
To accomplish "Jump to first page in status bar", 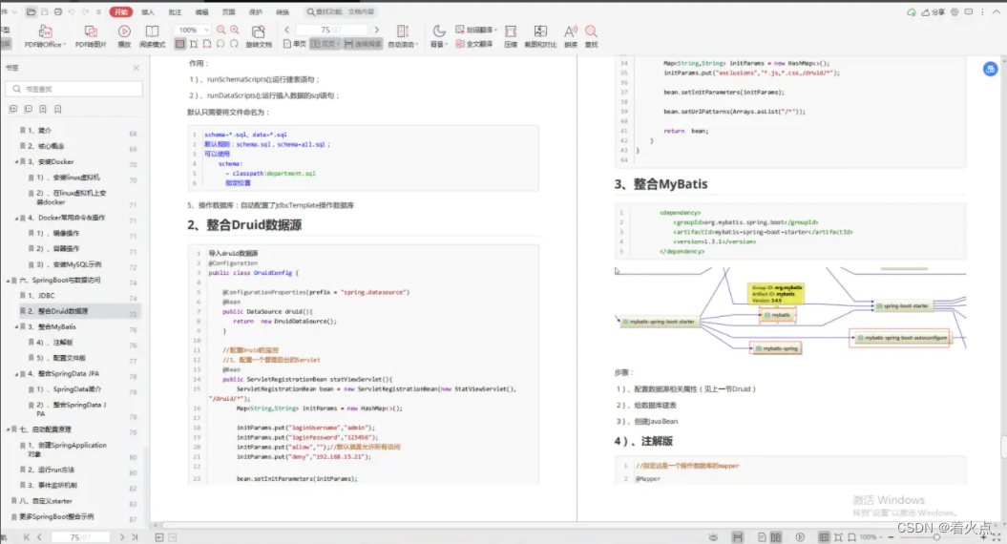I will 27,537.
